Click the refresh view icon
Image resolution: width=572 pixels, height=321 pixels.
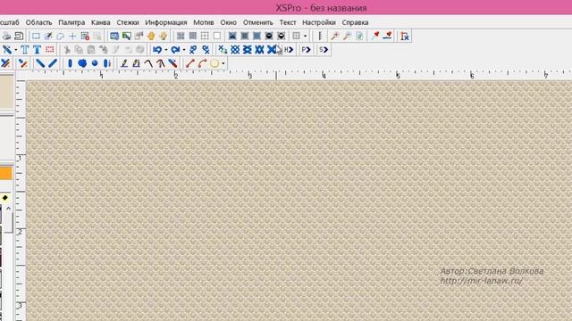359,36
